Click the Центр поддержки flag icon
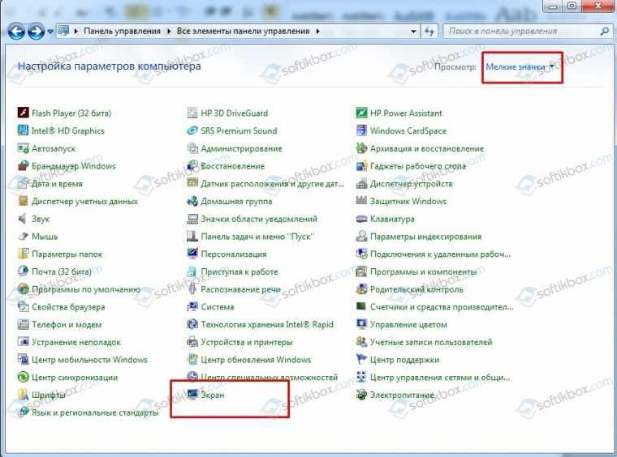Image resolution: width=617 pixels, height=457 pixels. pyautogui.click(x=361, y=359)
